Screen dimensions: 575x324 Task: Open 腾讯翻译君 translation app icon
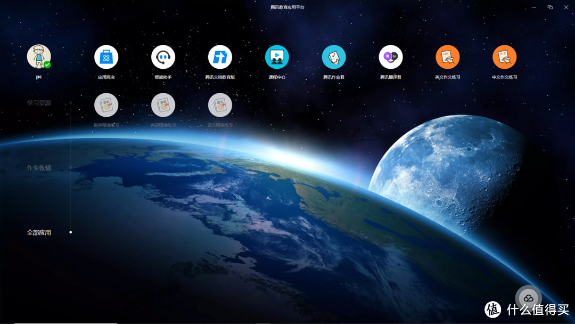click(x=391, y=57)
